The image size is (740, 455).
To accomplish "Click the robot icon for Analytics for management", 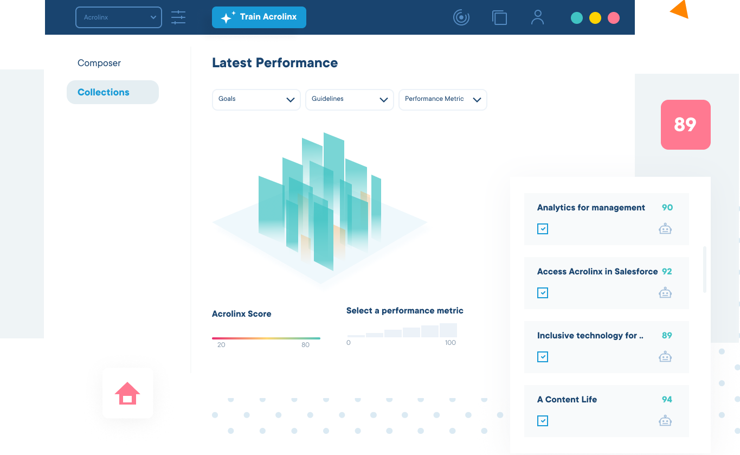I will point(665,228).
